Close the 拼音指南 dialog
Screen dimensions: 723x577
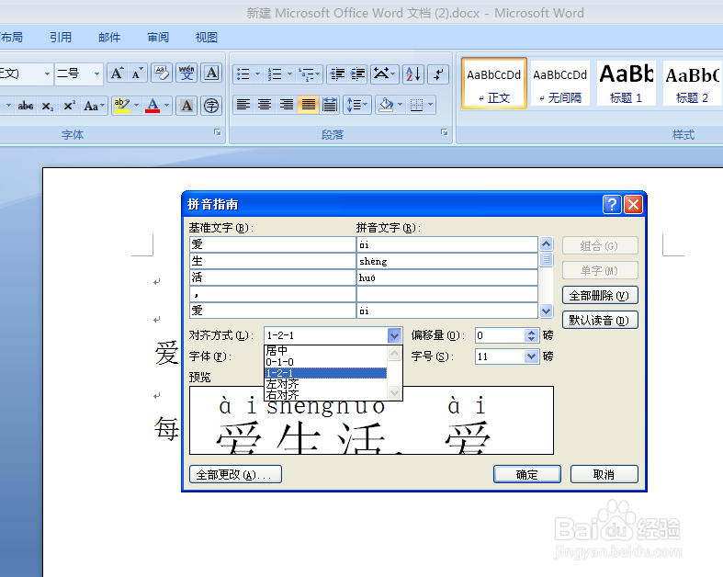click(634, 204)
